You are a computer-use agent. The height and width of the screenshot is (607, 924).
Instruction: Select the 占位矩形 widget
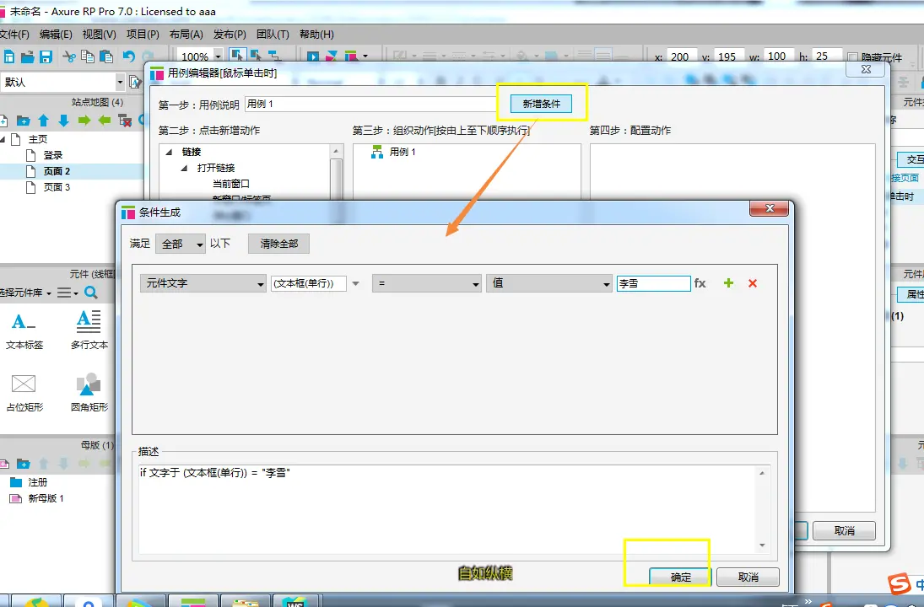click(24, 392)
